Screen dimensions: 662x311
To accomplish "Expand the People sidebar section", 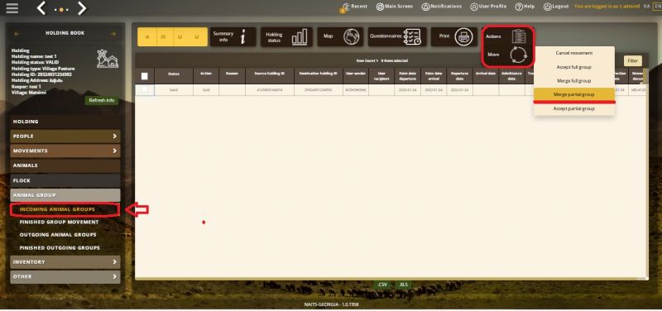I will [x=65, y=136].
